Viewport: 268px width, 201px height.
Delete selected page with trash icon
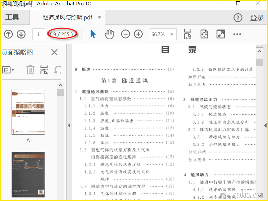tap(30, 70)
